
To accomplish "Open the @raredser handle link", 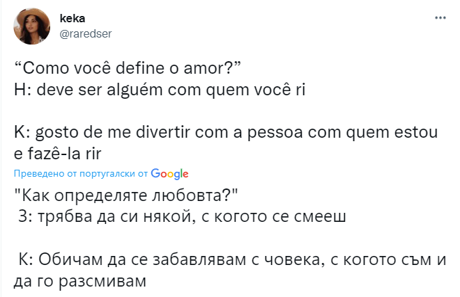I will (91, 33).
